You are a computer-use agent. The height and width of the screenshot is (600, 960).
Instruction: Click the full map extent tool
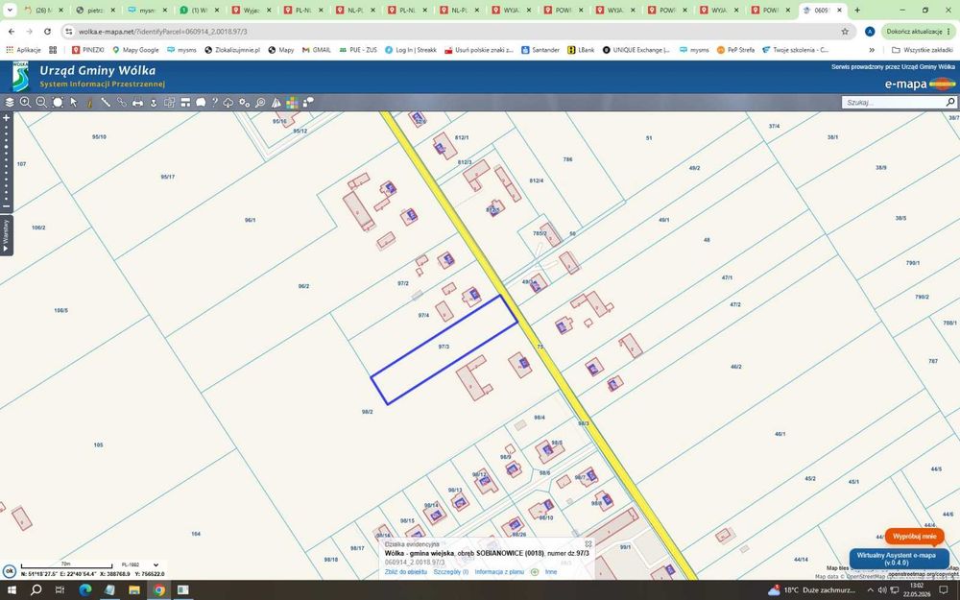tap(58, 103)
